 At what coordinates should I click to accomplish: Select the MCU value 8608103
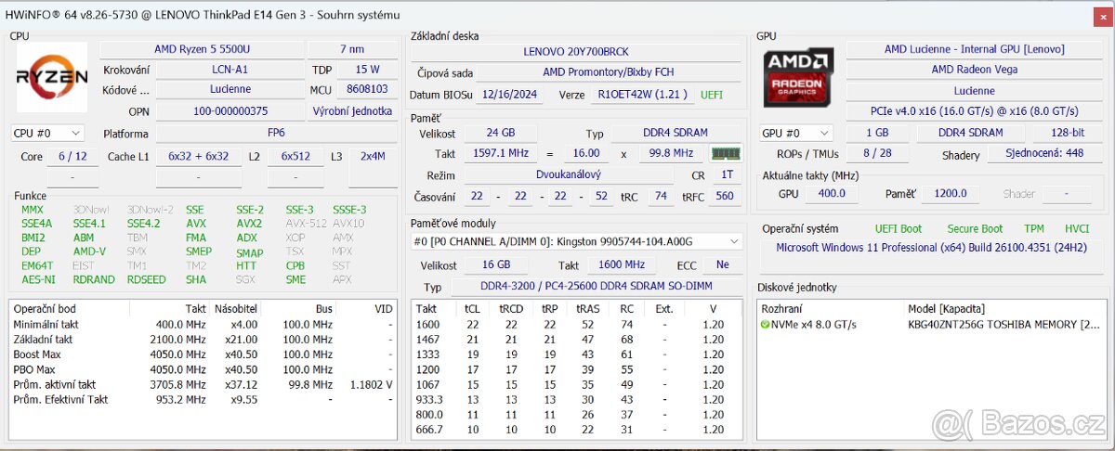click(367, 90)
